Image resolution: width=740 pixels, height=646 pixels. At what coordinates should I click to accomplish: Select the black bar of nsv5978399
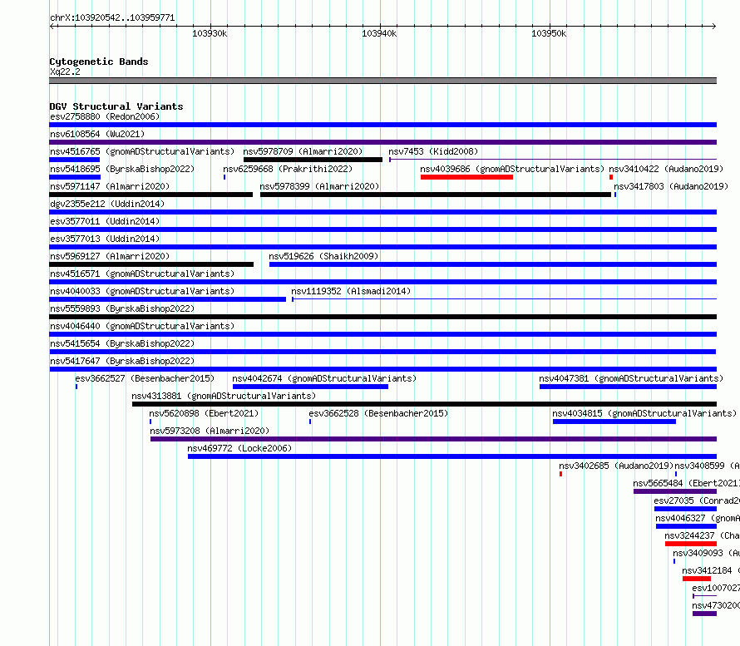point(436,195)
